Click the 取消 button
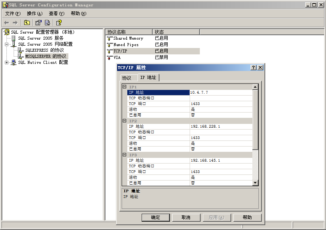Screen dimensions: 326x230 [x=186, y=217]
